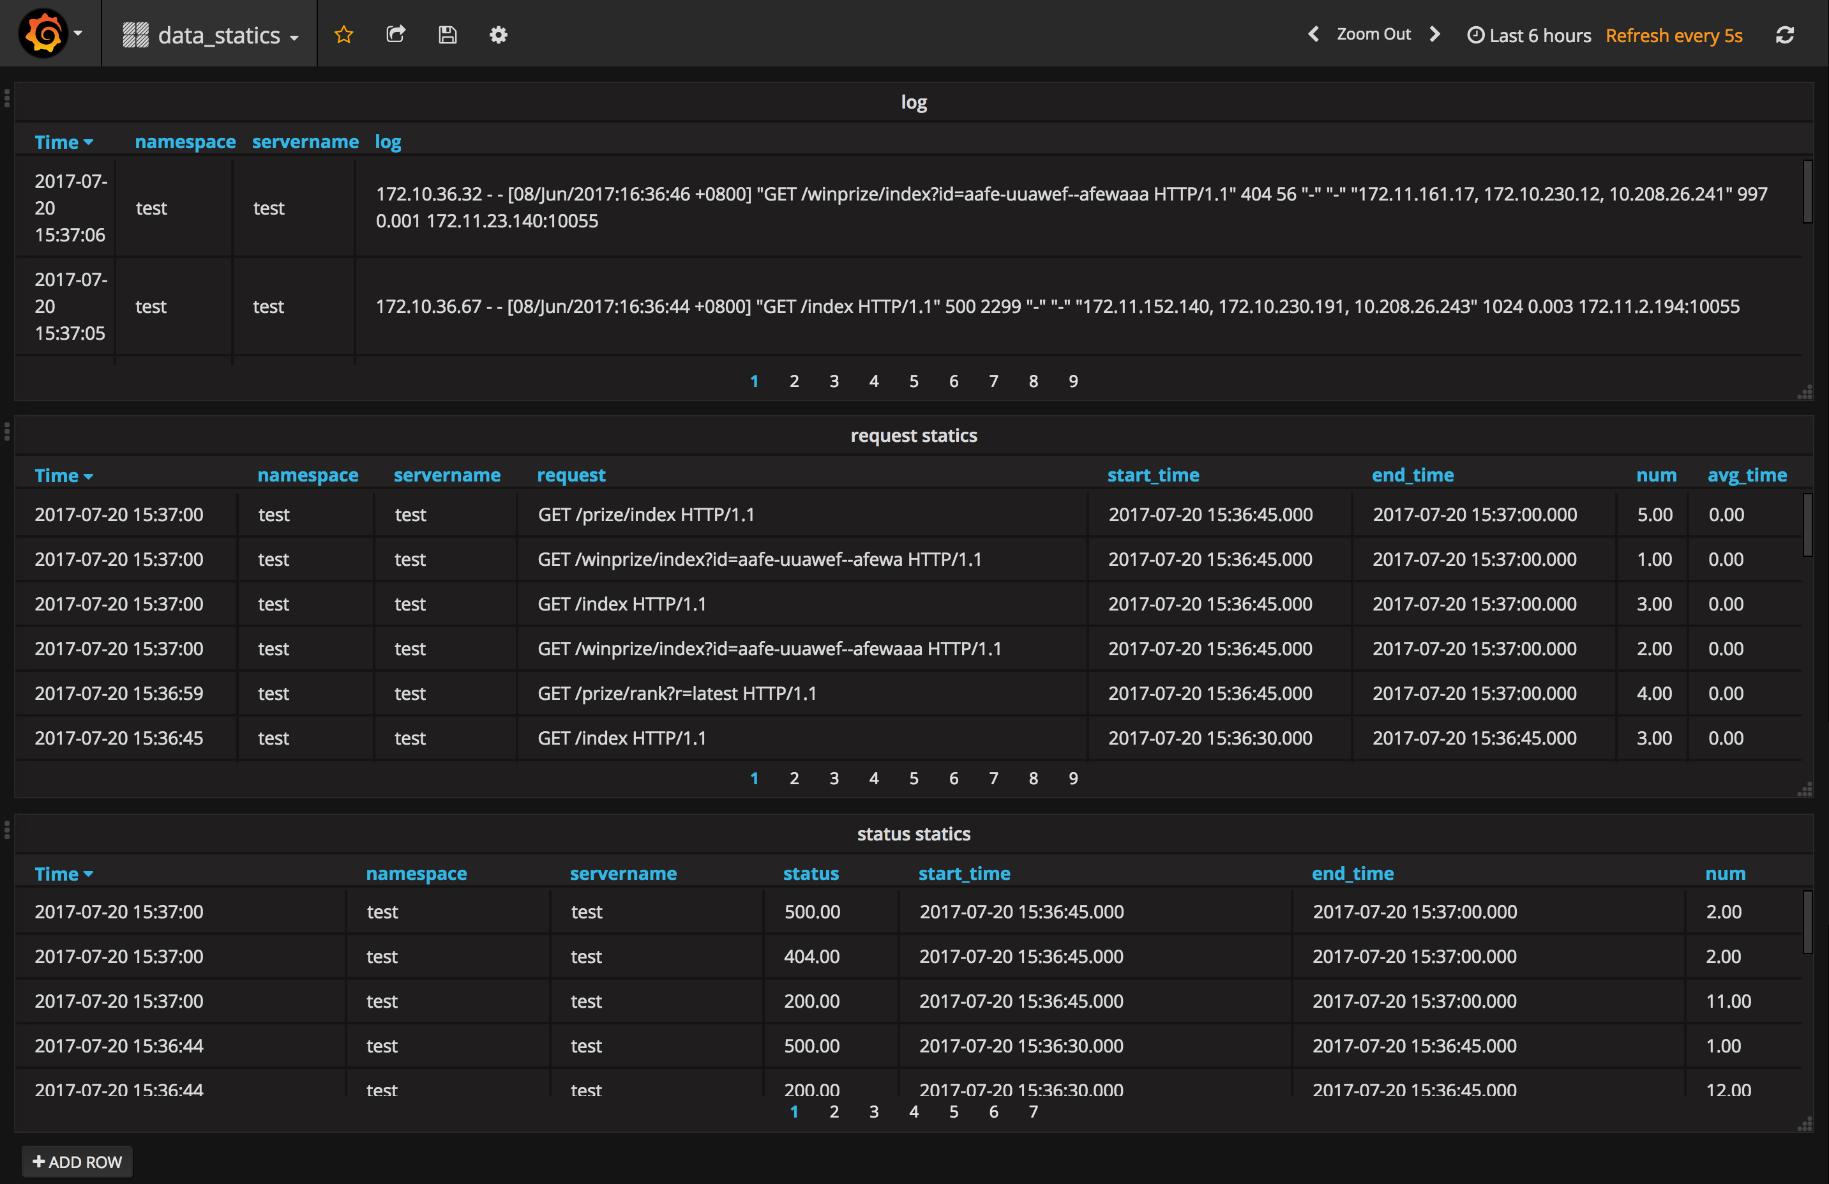Image resolution: width=1829 pixels, height=1184 pixels.
Task: Open the log row handle menu
Action: (7, 98)
